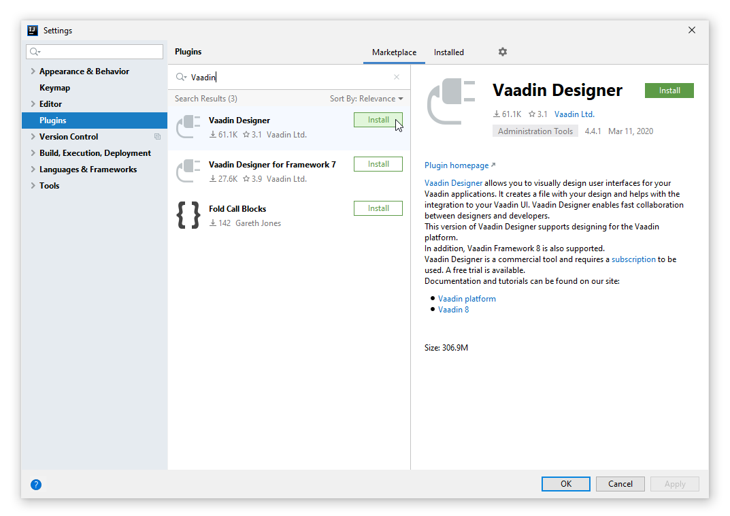
Task: Open the Plugin homepage link
Action: pyautogui.click(x=456, y=165)
